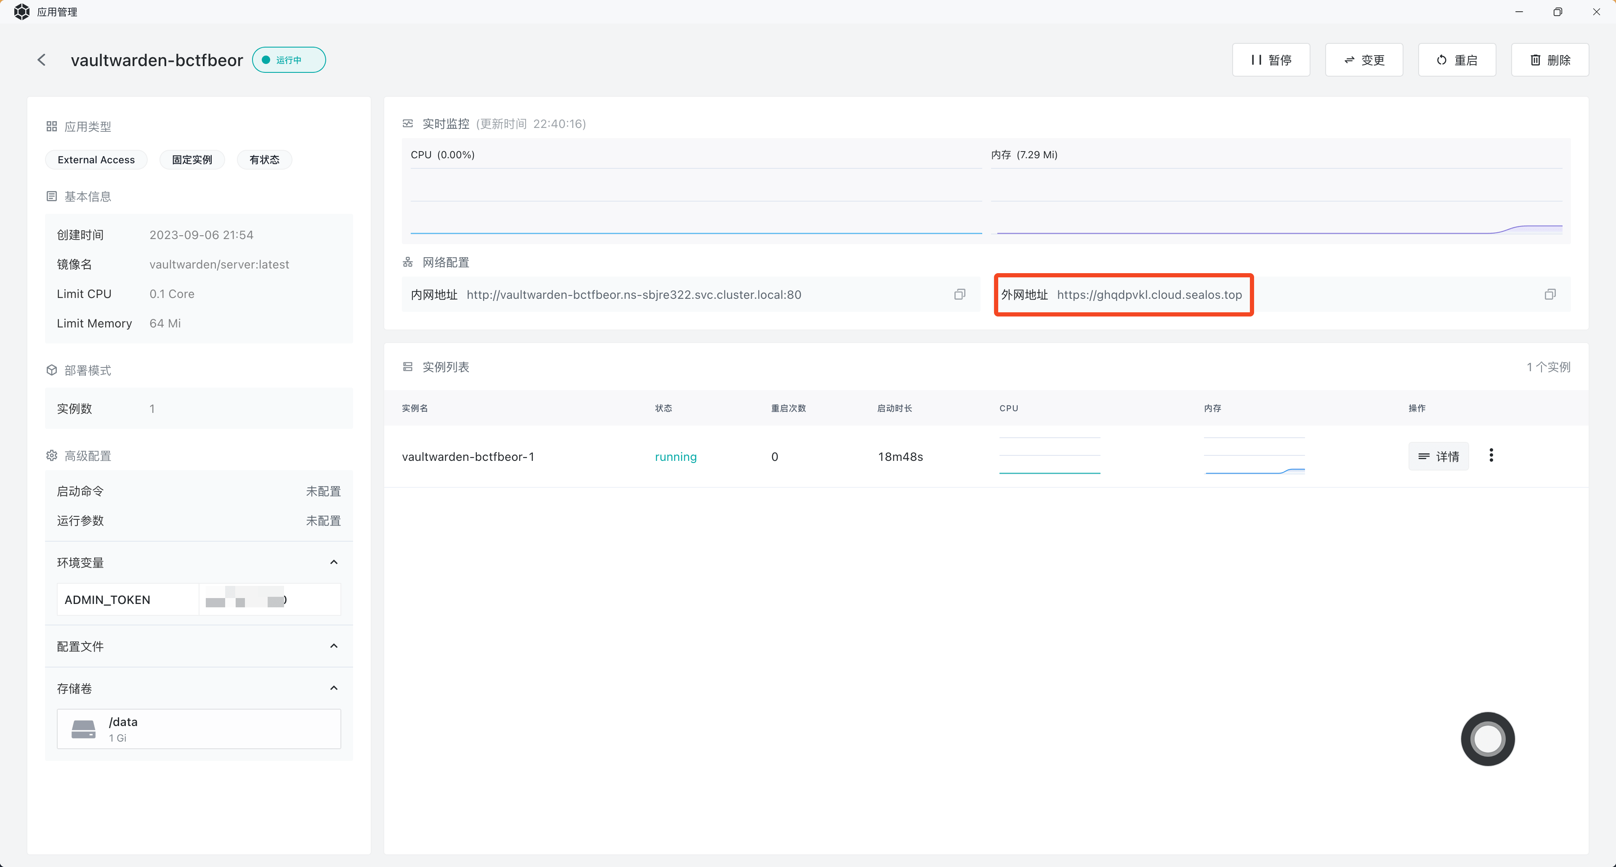Click the Sealos app logo in title bar

[x=21, y=11]
